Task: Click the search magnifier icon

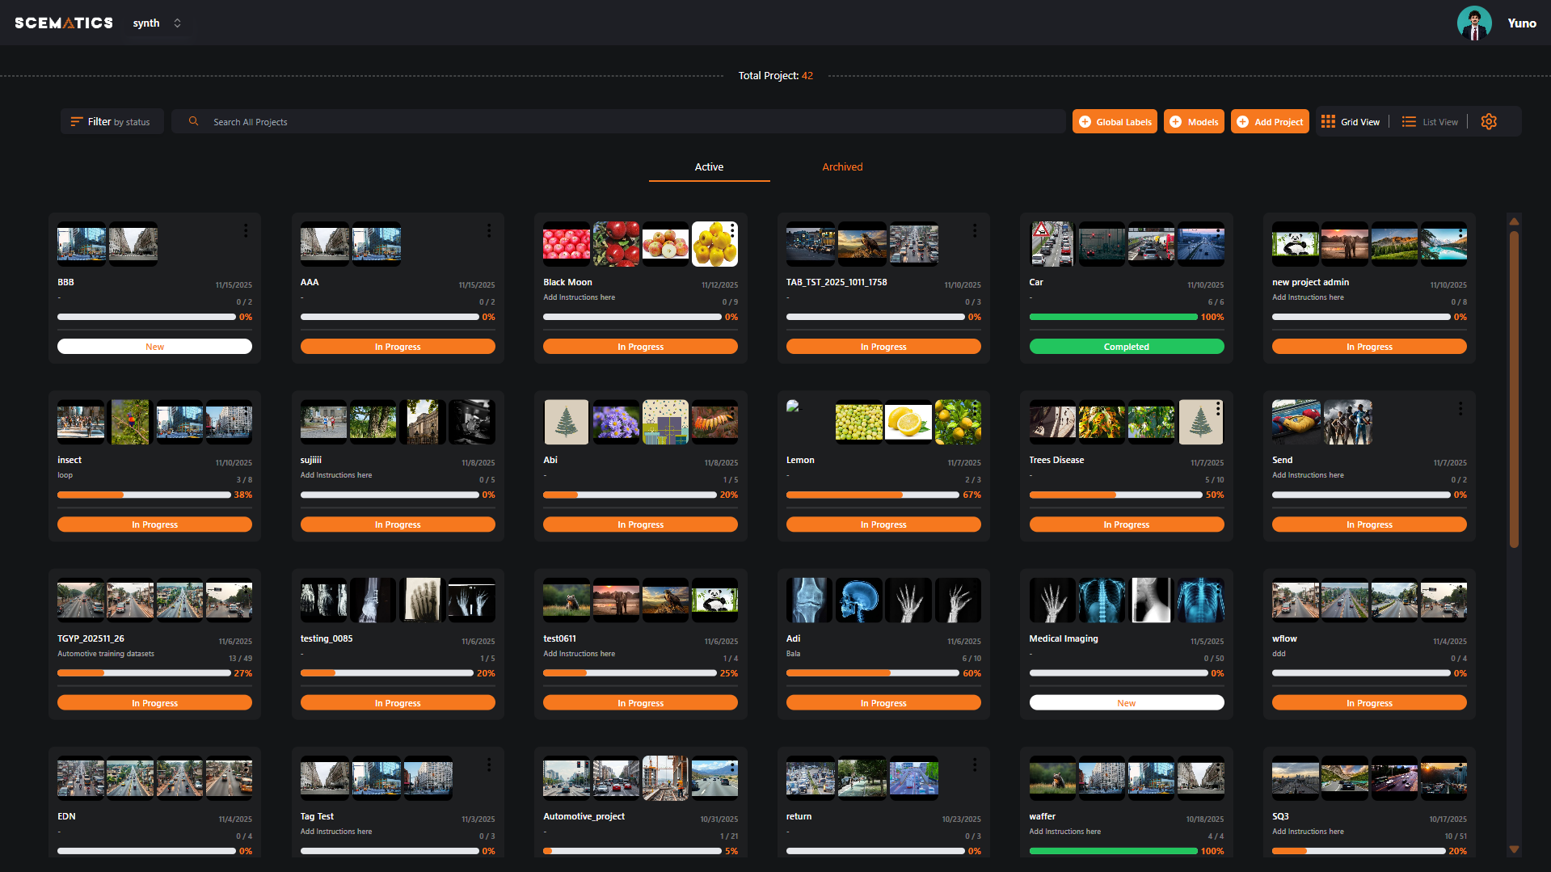Action: 193,121
